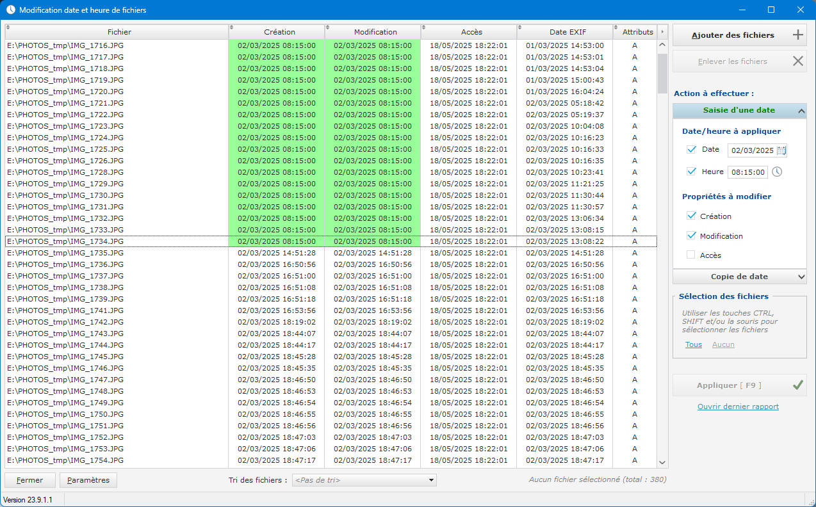The image size is (816, 507).
Task: Click the column chooser arrow after Attributs header
Action: tap(662, 32)
